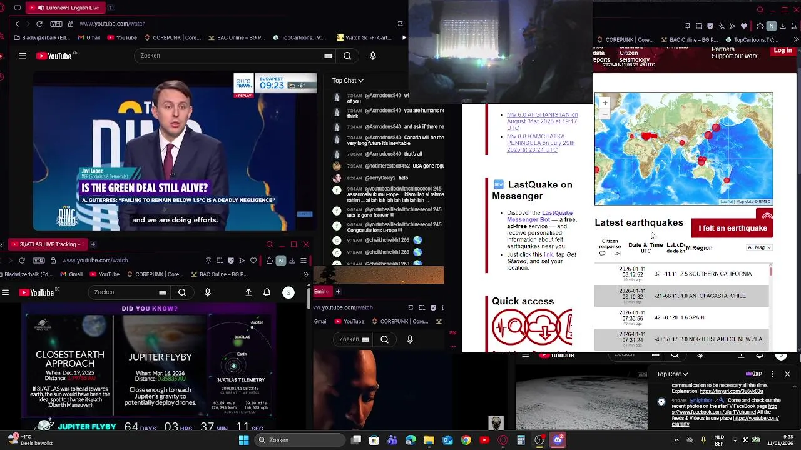
Task: Open downloads icon in 3I/ATLAS window toolbar
Action: tap(292, 260)
